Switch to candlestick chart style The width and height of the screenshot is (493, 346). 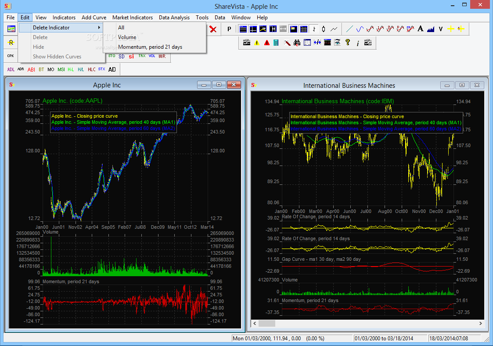coord(324,29)
